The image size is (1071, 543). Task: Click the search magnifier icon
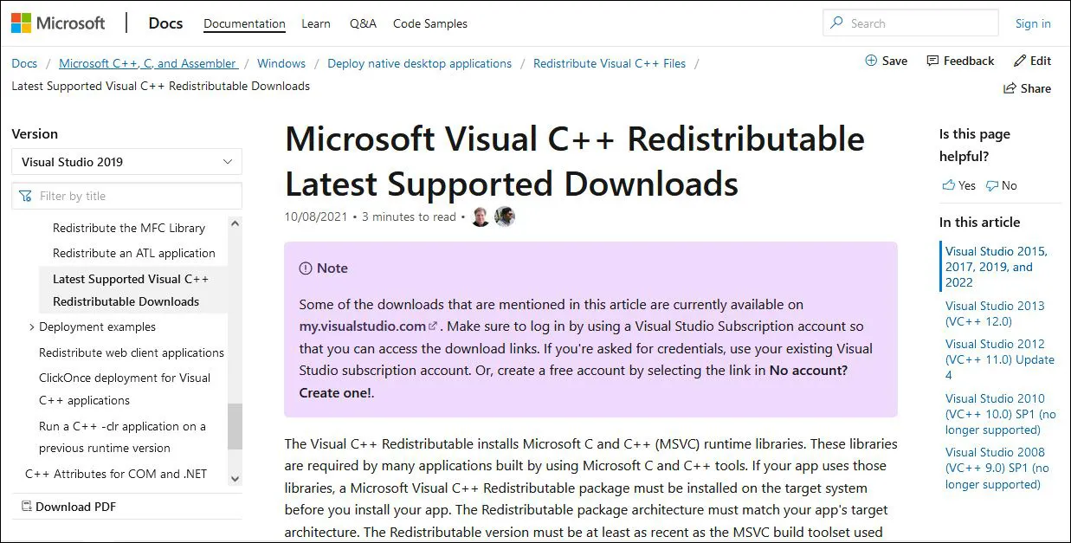(836, 23)
